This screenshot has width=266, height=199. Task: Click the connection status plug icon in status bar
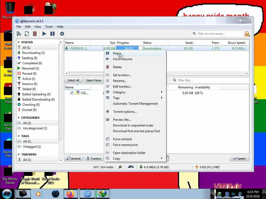pyautogui.click(x=120, y=167)
